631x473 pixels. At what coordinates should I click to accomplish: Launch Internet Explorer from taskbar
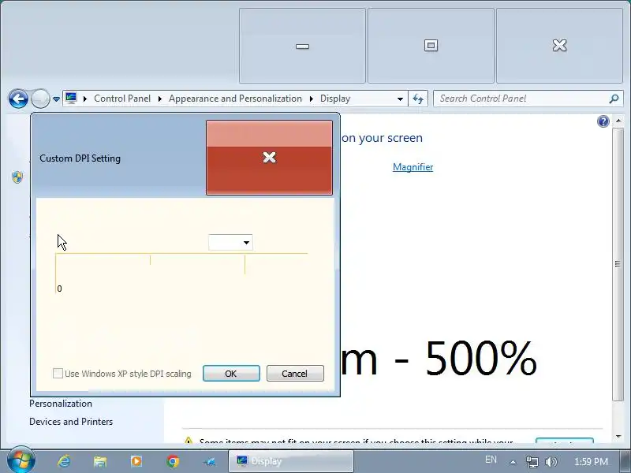coord(64,461)
